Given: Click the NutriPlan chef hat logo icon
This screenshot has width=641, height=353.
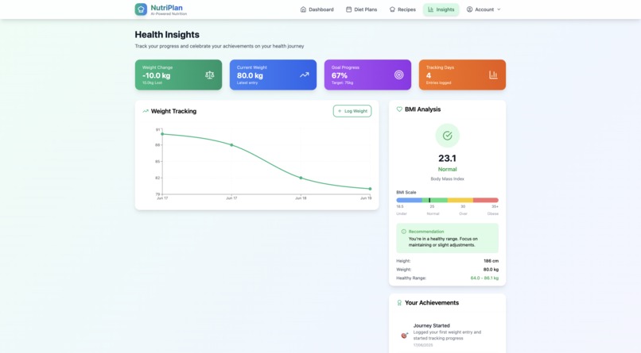Looking at the screenshot, I should click(141, 9).
